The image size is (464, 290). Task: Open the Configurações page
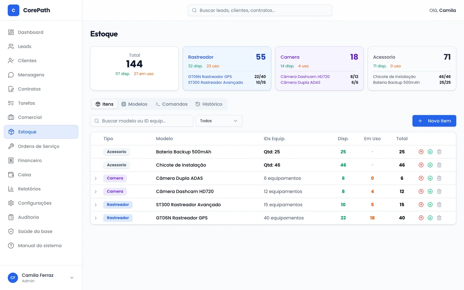[41, 203]
